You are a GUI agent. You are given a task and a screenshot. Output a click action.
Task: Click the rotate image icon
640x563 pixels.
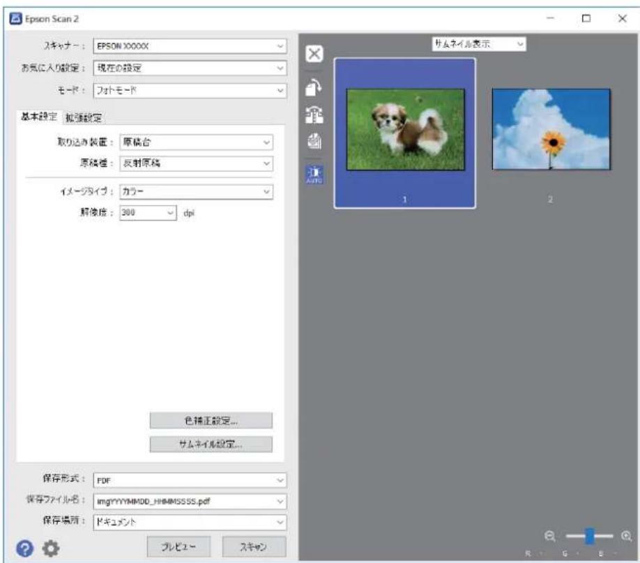click(314, 87)
